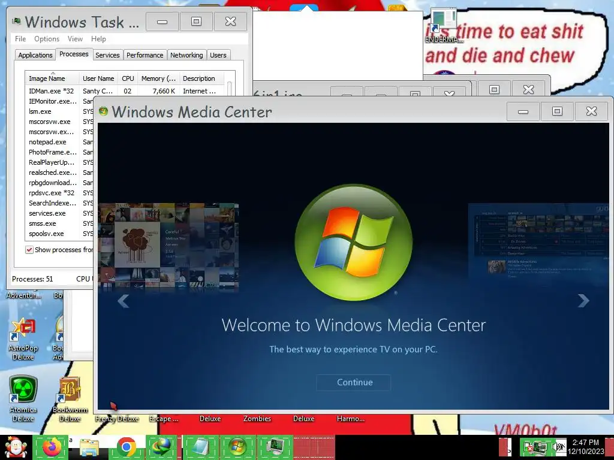
Task: Sort processes by Memory column
Action: [x=158, y=78]
